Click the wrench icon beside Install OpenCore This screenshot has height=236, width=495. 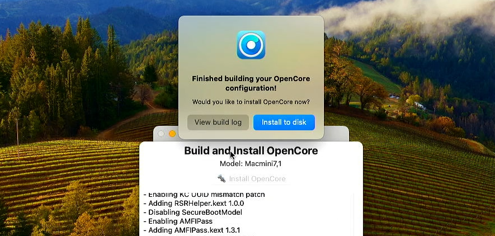click(x=221, y=178)
